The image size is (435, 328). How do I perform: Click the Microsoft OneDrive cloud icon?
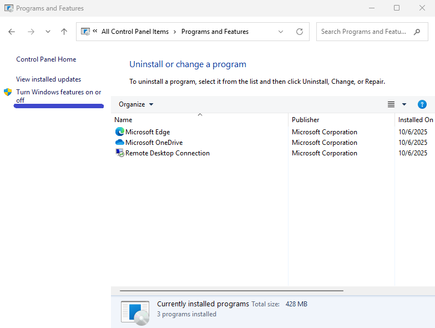[119, 143]
